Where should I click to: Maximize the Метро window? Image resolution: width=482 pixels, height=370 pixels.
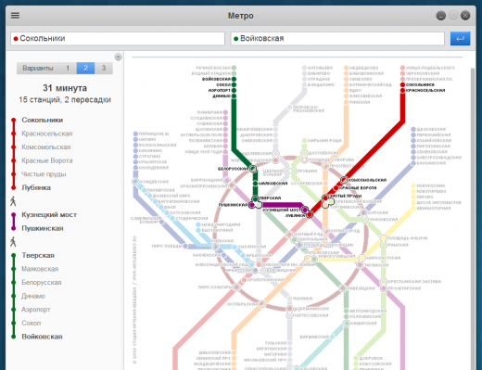pos(453,16)
